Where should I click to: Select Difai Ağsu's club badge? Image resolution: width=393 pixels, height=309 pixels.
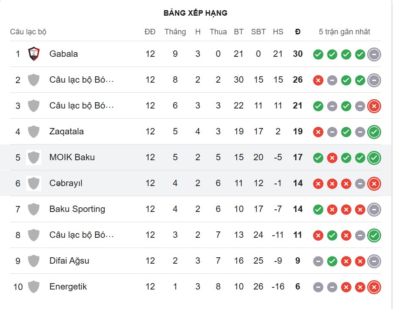coord(33,261)
